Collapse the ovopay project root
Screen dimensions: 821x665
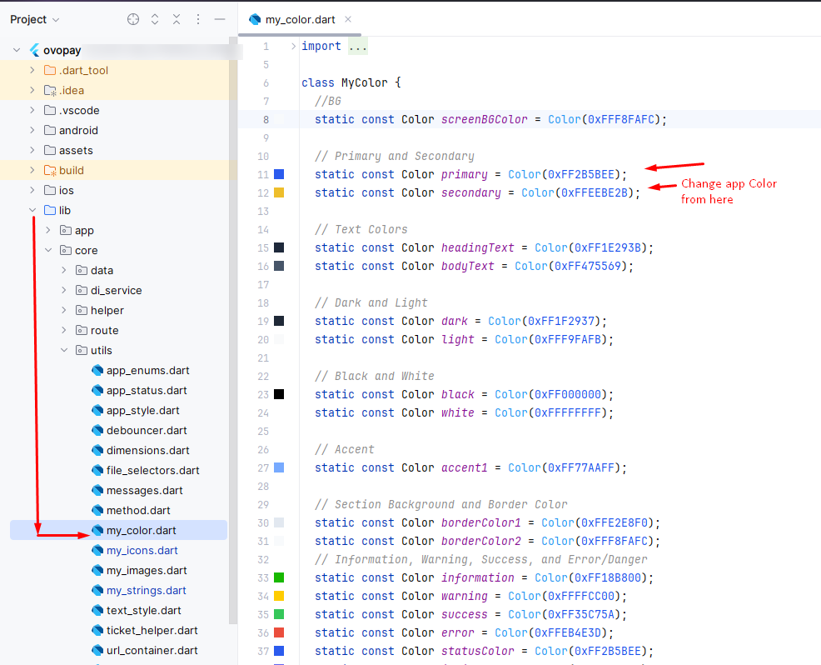(x=17, y=50)
